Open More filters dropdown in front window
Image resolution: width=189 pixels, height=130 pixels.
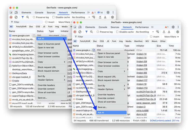pyautogui.click(x=172, y=37)
